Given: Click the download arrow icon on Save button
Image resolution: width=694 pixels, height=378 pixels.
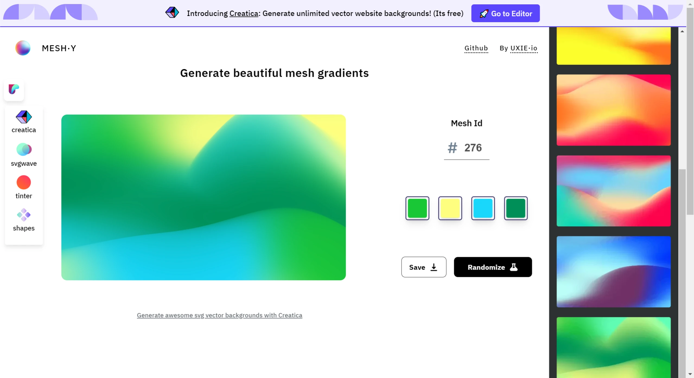Looking at the screenshot, I should [434, 267].
